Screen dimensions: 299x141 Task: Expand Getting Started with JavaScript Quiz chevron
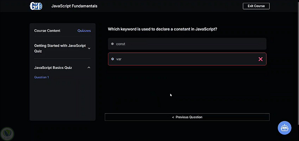pos(89,48)
